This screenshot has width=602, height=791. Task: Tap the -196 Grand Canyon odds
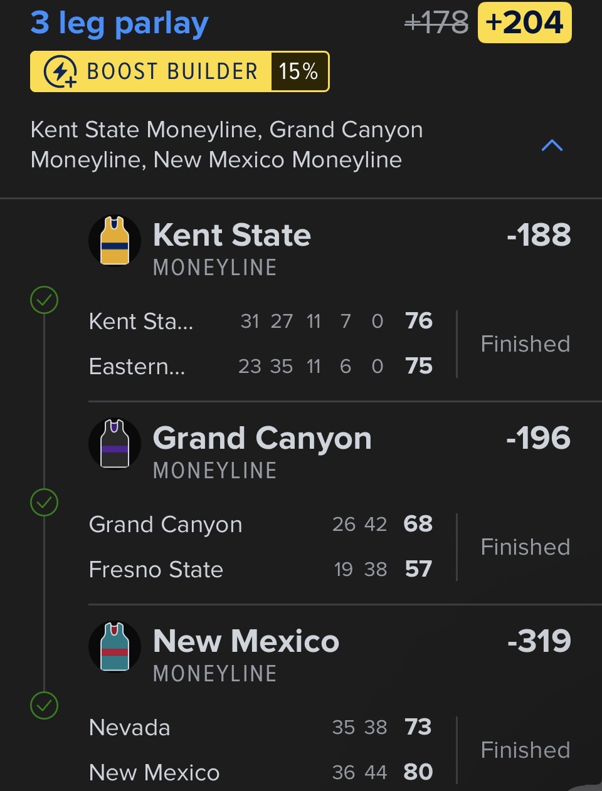pyautogui.click(x=539, y=438)
